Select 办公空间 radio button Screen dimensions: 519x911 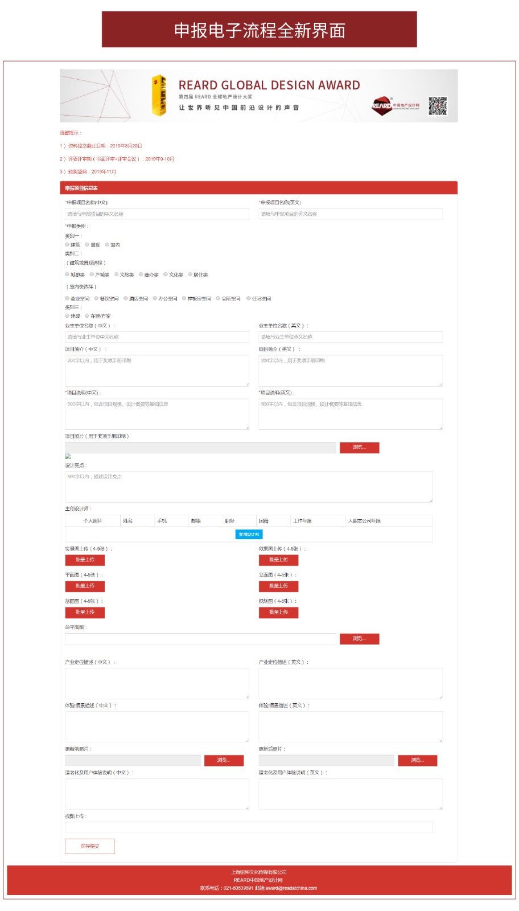(155, 298)
